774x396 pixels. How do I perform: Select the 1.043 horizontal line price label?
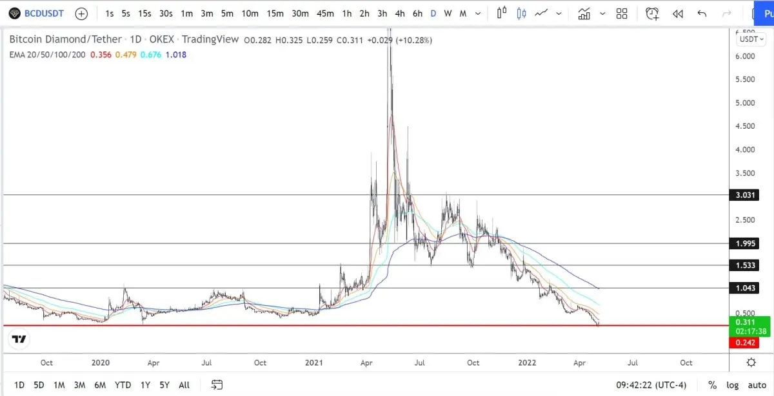[745, 288]
